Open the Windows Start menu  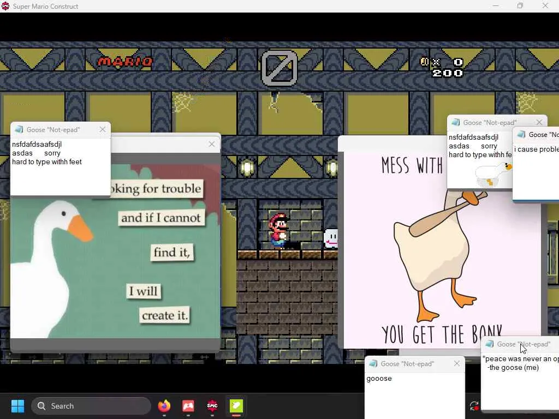[17, 406]
